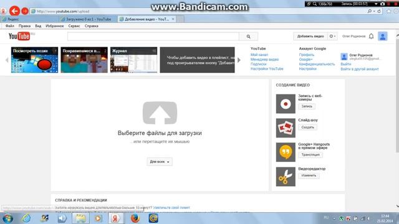Open the Сервис menu

pos(74,26)
